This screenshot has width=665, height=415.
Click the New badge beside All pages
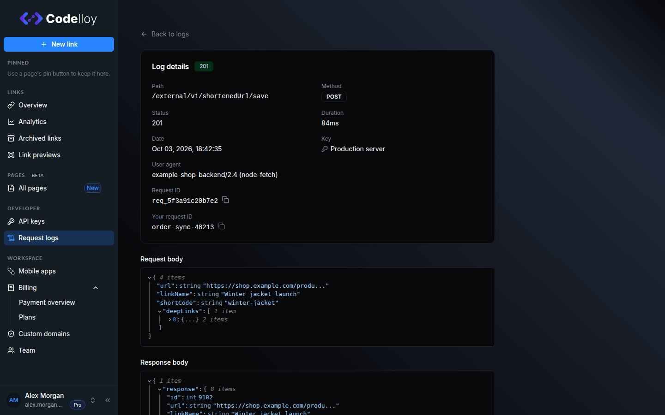[x=93, y=188]
